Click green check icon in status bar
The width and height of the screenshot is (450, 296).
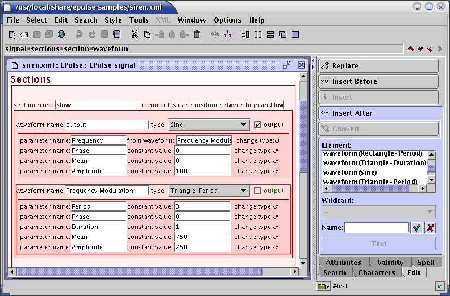pos(440,286)
